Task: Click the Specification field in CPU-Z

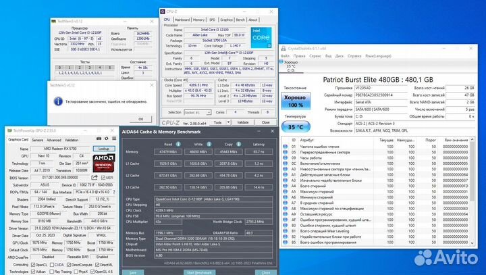Action: point(229,53)
